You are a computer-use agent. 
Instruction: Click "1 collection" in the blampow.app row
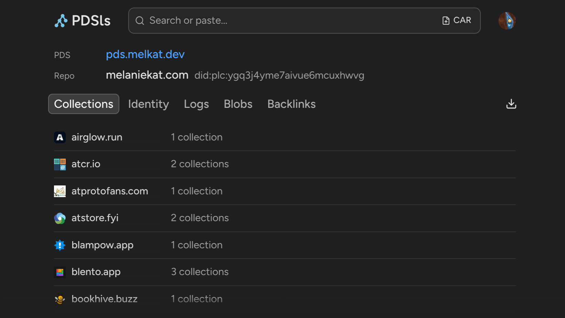coord(197,245)
